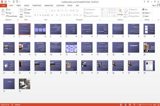Switch to the INSERT tab

tap(19, 6)
